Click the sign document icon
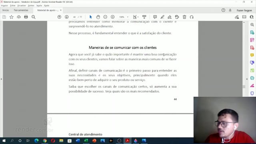This screenshot has width=256, height=144. pyautogui.click(x=170, y=17)
